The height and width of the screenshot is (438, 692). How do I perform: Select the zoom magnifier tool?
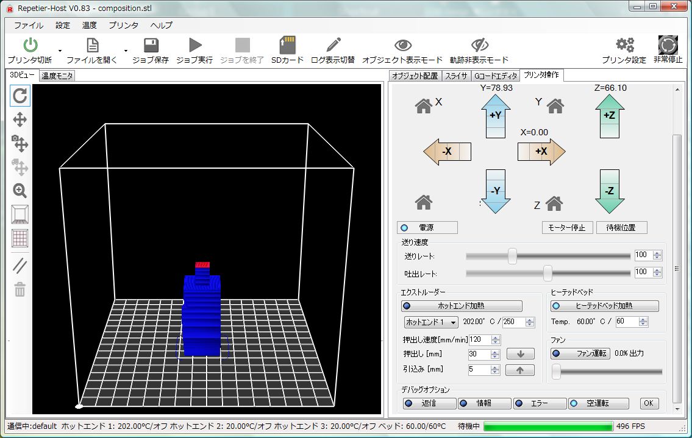tap(20, 191)
